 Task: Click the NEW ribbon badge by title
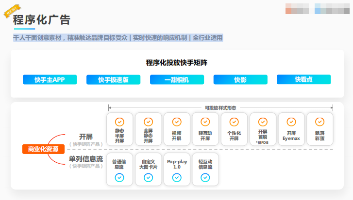click(x=12, y=10)
